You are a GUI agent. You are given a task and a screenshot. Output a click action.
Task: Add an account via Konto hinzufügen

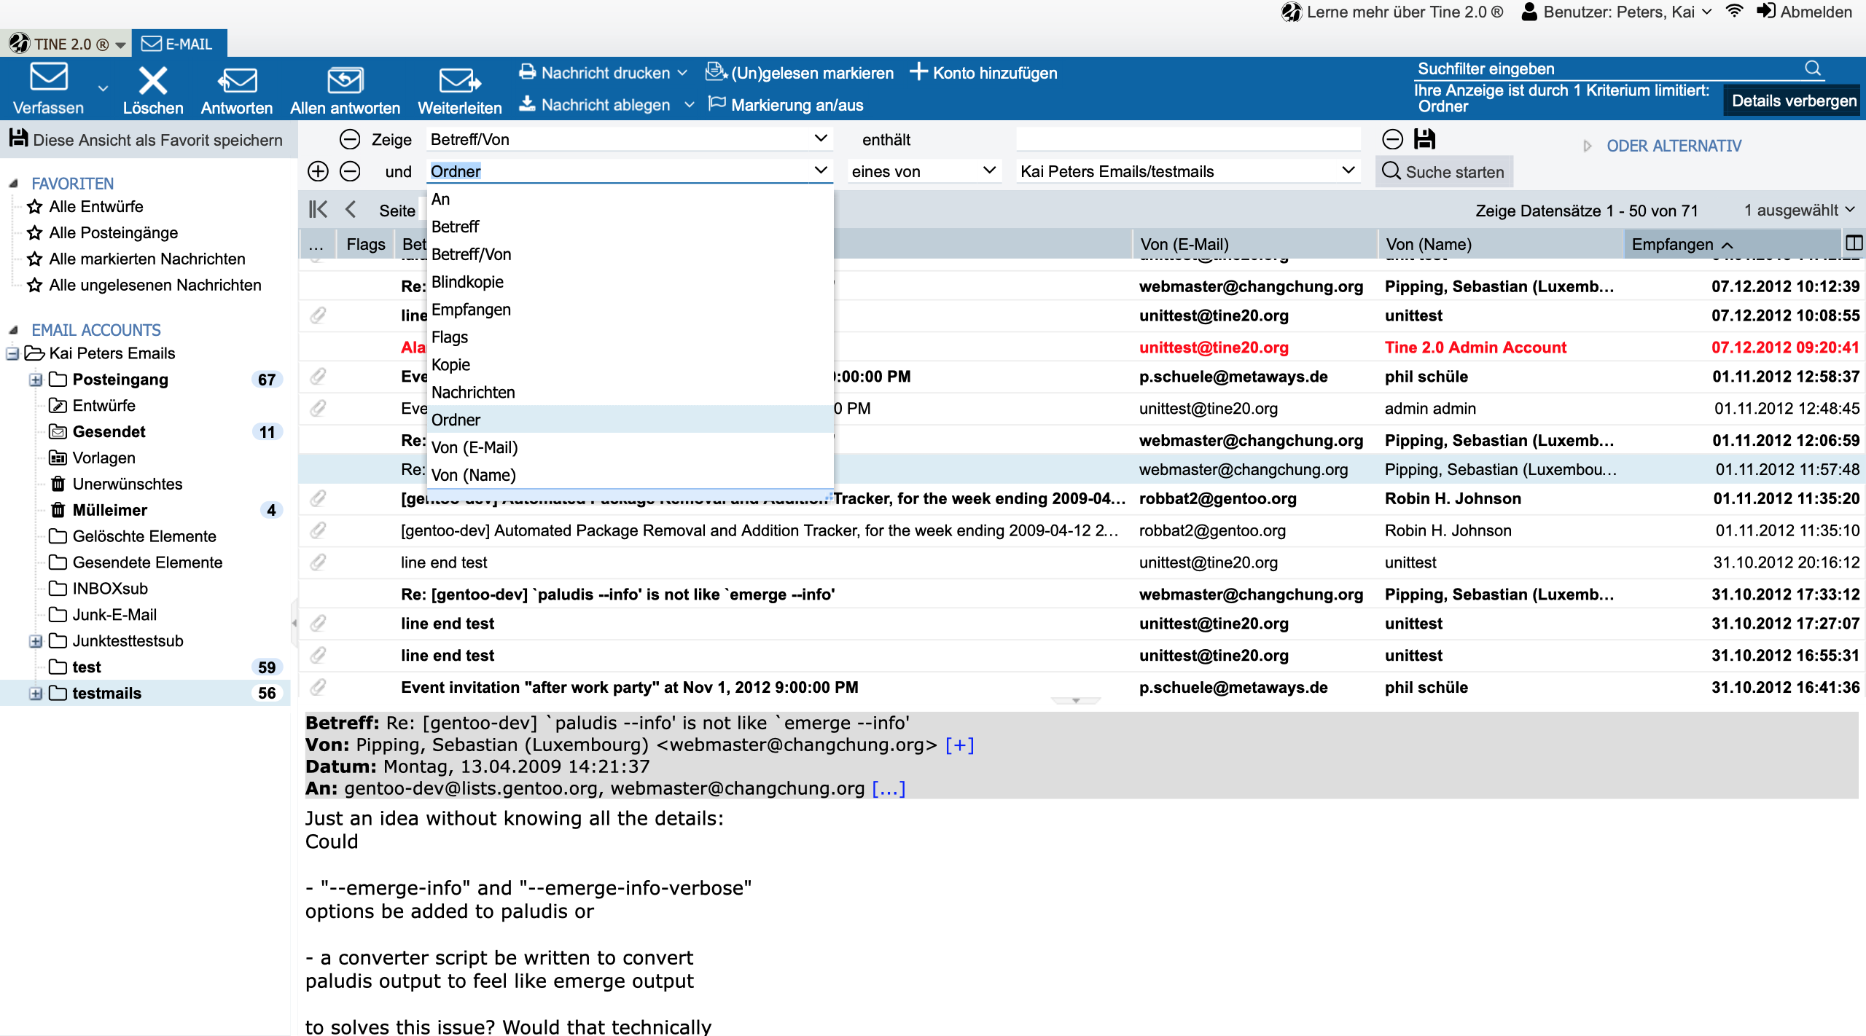coord(984,73)
